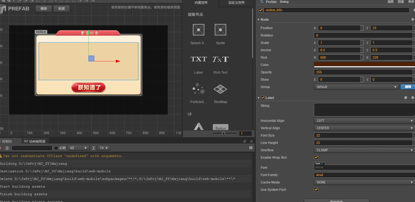The image size is (415, 202).
Task: Toggle Enable Wrap Text checkbox
Action: [x=316, y=157]
